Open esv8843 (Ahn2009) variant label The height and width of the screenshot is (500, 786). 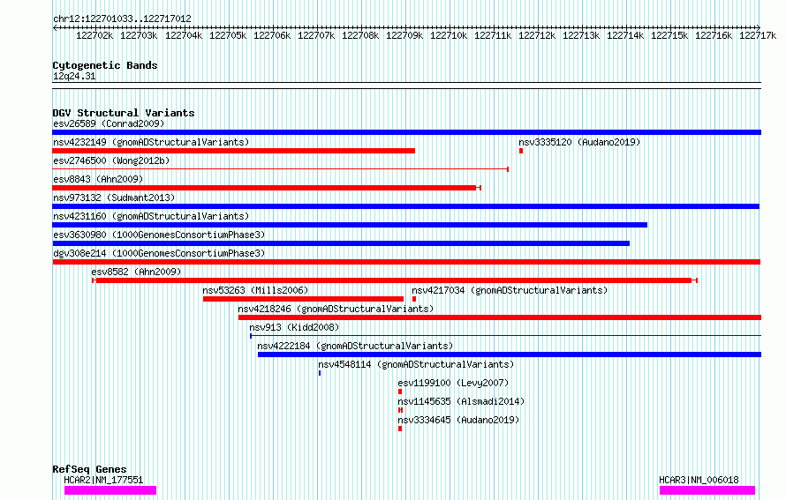coord(98,179)
